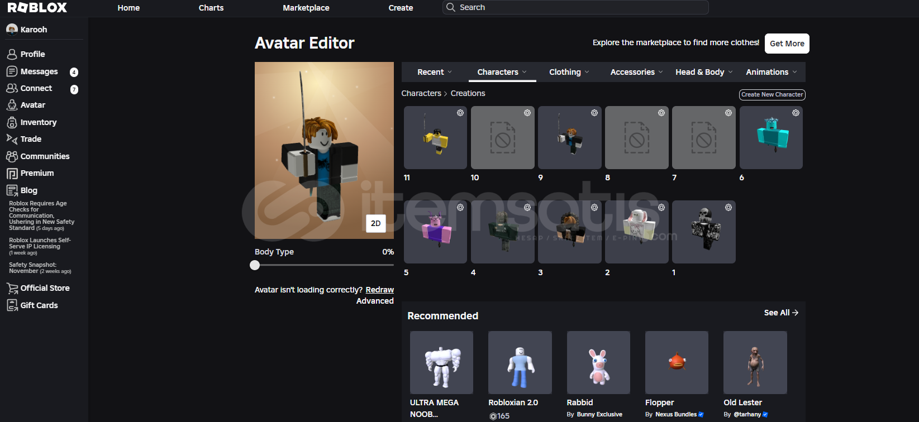Open the Charts top navigation item

211,8
